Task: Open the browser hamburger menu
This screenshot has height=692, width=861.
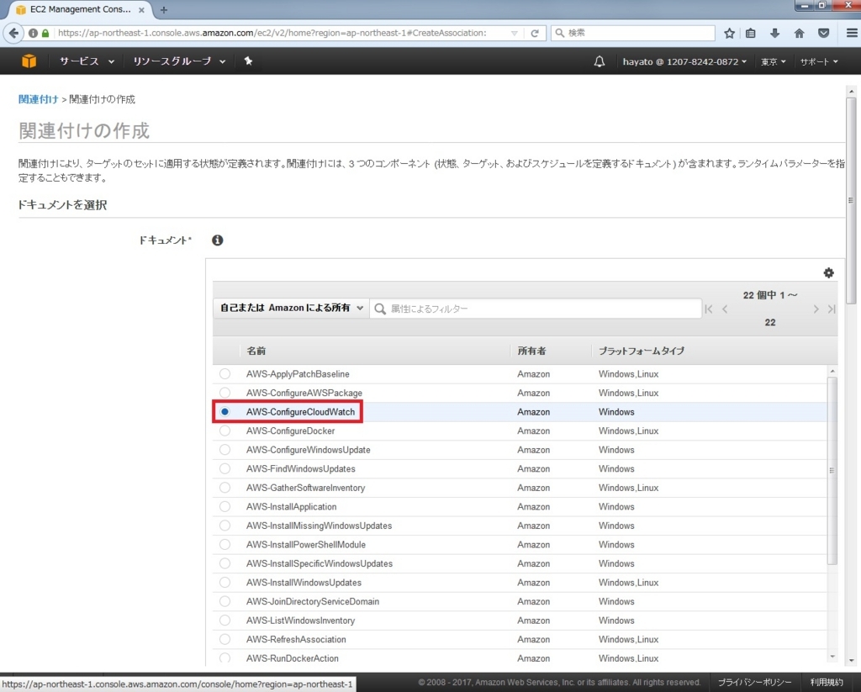Action: [852, 33]
